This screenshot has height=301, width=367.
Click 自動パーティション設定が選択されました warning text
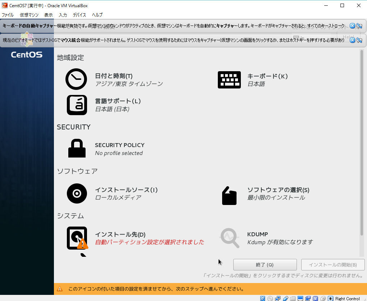click(150, 242)
